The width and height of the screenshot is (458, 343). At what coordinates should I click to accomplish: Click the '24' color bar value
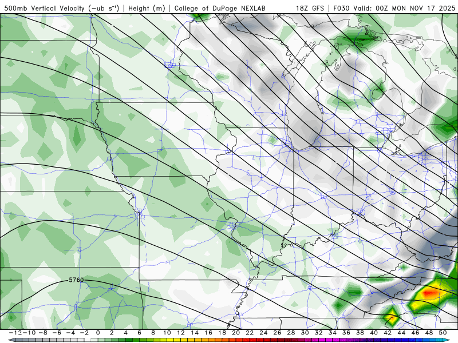[x=263, y=333]
